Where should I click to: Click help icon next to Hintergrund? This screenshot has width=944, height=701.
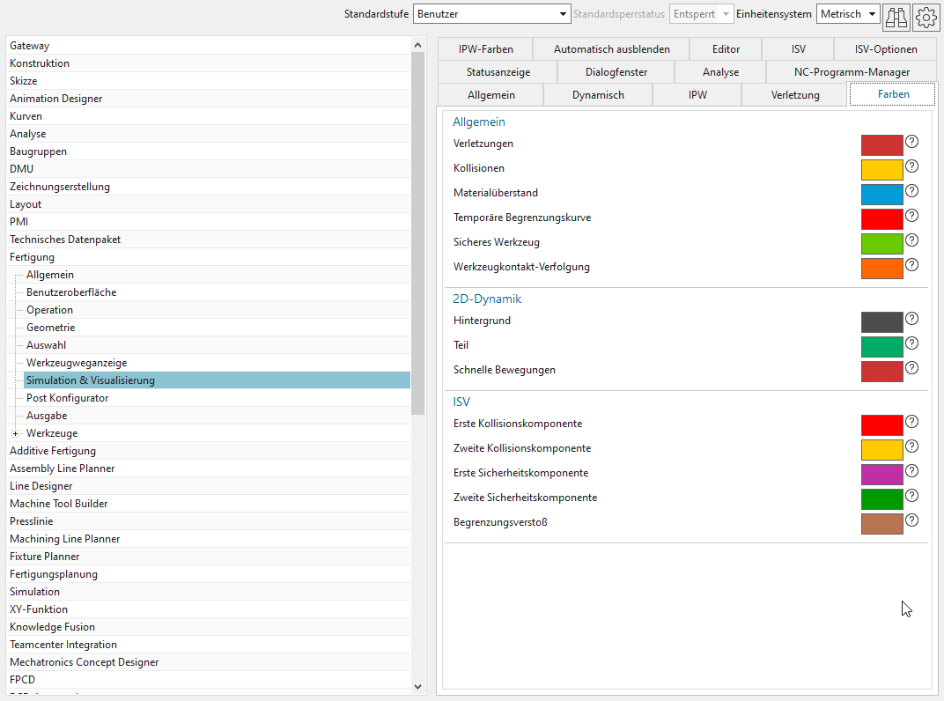(912, 319)
